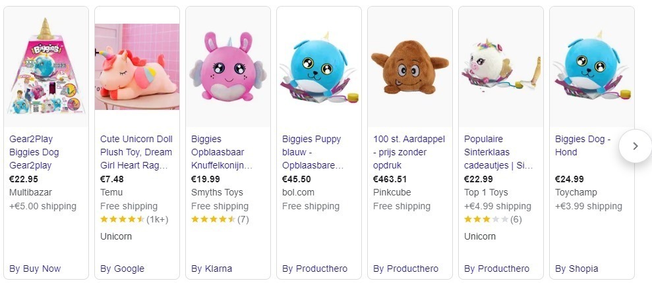Open Populaire Sinterklaas cadeautjes listing
652x283 pixels.
pos(498,152)
